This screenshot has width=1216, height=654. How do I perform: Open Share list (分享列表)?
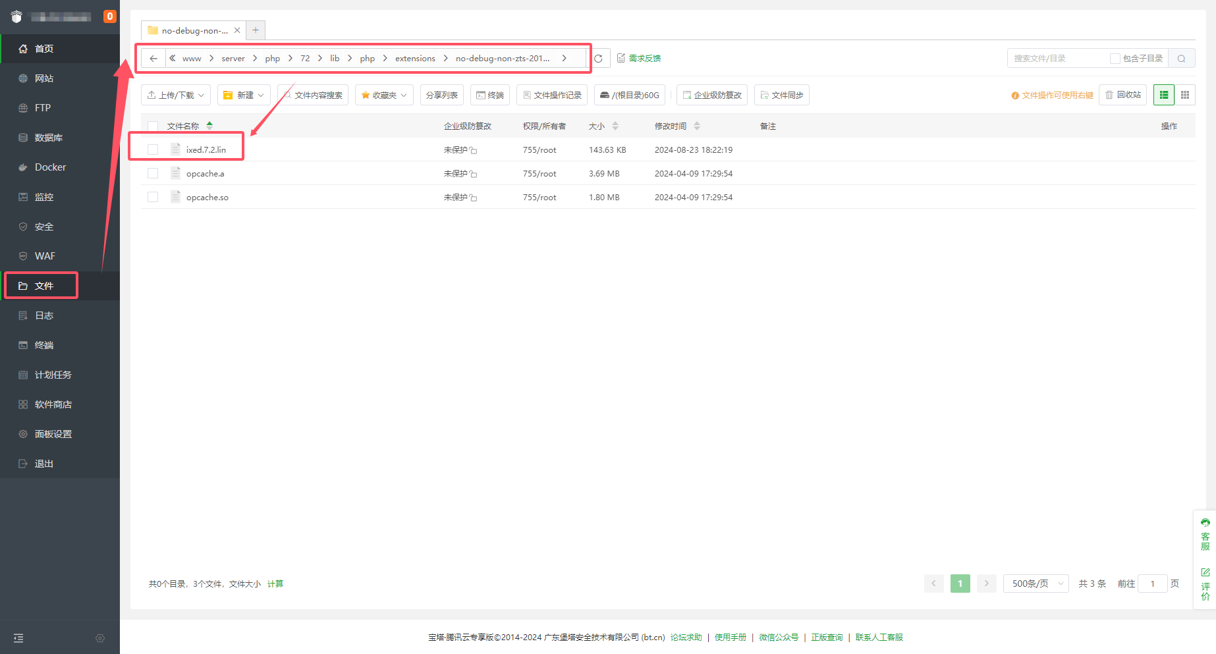coord(442,95)
